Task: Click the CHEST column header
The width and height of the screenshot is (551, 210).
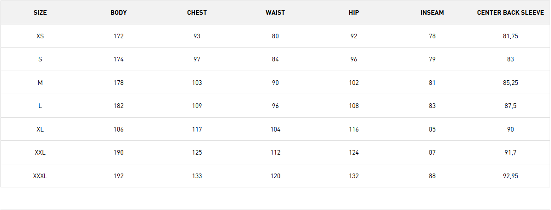Action: (197, 12)
